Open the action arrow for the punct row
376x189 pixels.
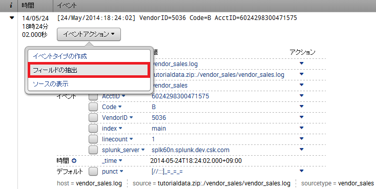pyautogui.click(x=301, y=171)
